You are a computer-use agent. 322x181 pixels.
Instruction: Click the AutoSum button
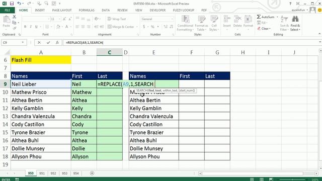[x=266, y=17]
